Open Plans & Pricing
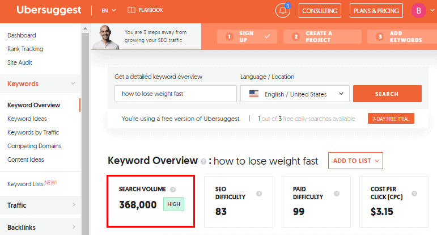This screenshot has height=235, width=437. (376, 11)
